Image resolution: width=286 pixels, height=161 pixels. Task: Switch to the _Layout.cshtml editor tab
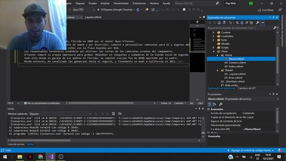click(93, 17)
